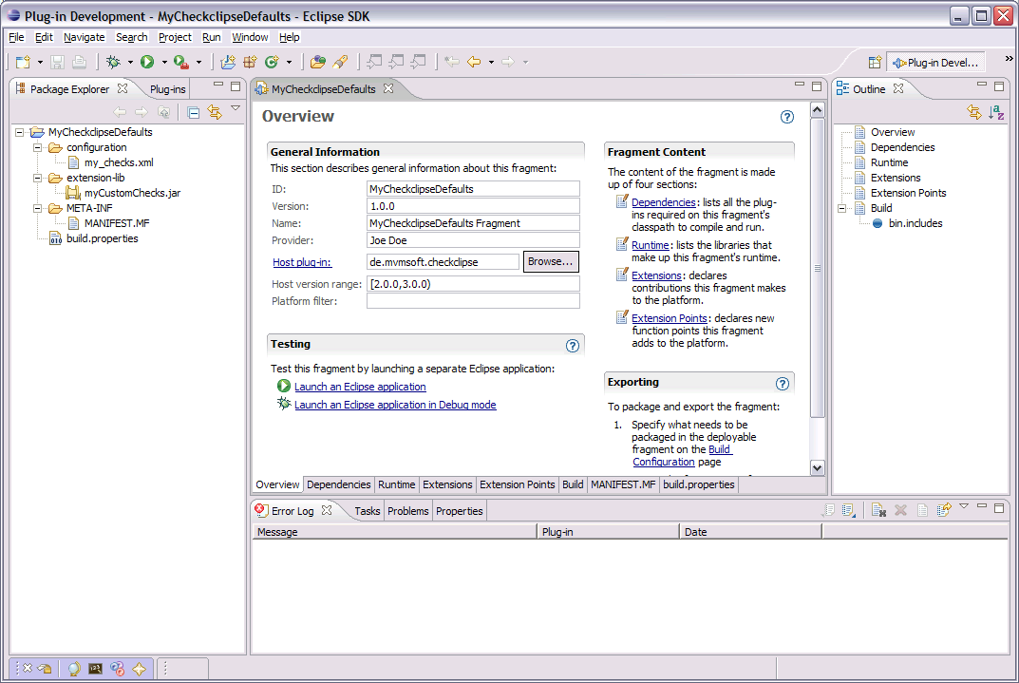Click in the Version input field
This screenshot has height=683, width=1019.
[x=473, y=206]
